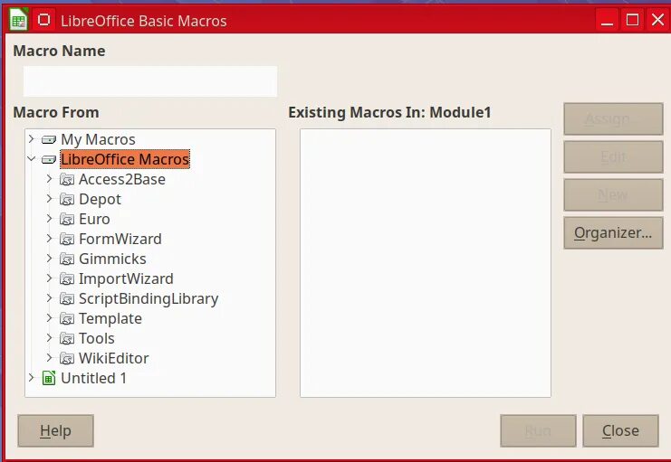
Task: Select the LibreOffice Macros label
Action: (x=125, y=159)
